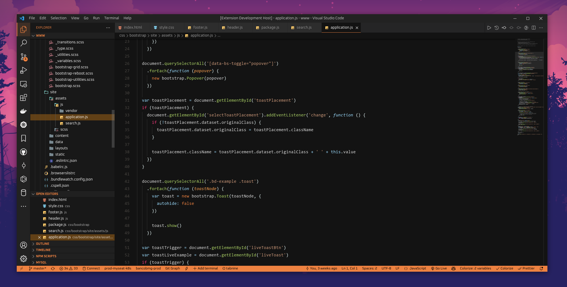Open the GitHub panel in activity bar

click(24, 152)
